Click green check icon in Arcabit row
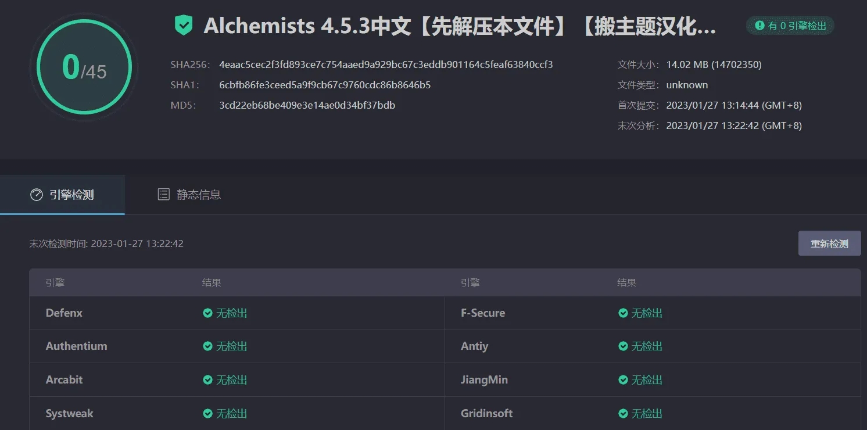This screenshot has width=867, height=430. tap(207, 380)
